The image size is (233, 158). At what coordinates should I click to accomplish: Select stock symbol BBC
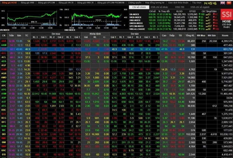[x=4, y=110]
